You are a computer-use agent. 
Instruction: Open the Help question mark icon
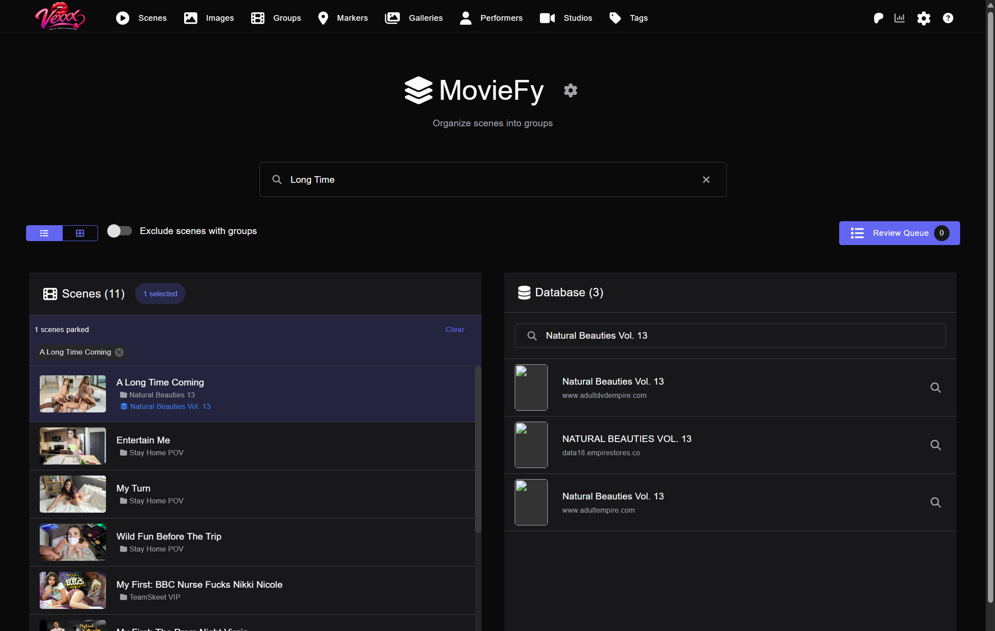pyautogui.click(x=948, y=18)
